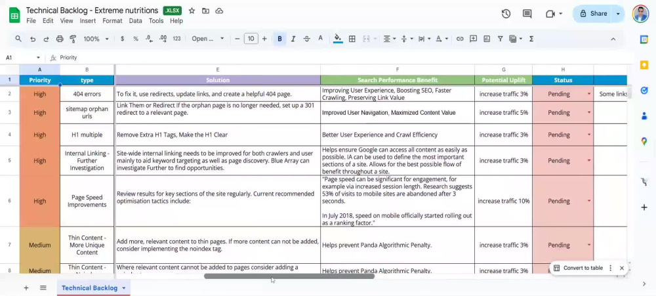
Task: Click the Get add-ons plus icon
Action: [644, 207]
